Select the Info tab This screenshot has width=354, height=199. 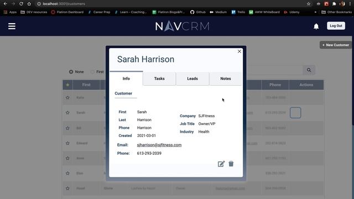[x=126, y=78]
